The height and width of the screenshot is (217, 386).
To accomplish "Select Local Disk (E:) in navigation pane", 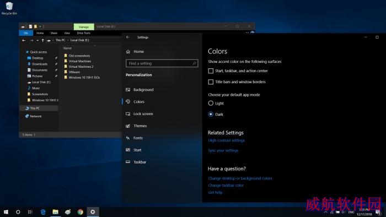I will [41, 82].
